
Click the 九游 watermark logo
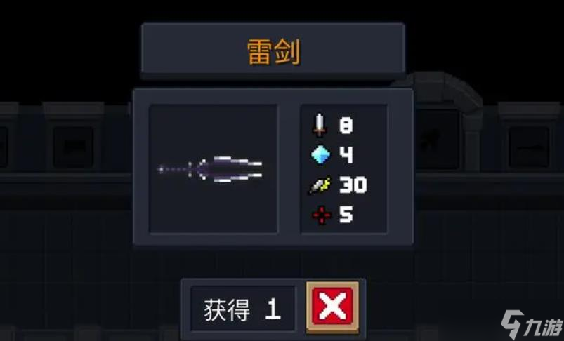[531, 323]
